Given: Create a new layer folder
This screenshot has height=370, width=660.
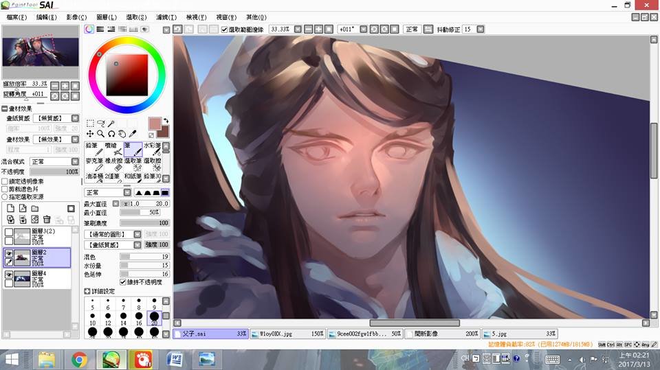Looking at the screenshot, I should [x=35, y=208].
